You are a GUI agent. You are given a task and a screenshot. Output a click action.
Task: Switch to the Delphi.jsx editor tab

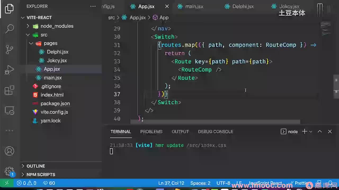point(243,6)
